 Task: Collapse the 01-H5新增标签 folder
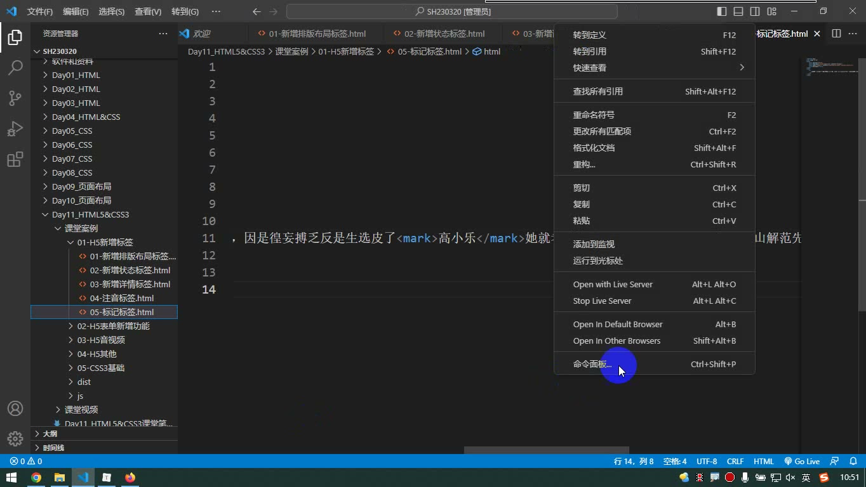click(x=104, y=242)
